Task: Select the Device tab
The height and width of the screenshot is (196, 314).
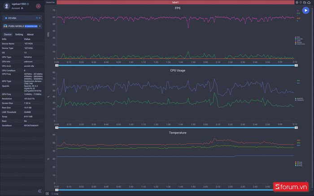Action: [8, 34]
